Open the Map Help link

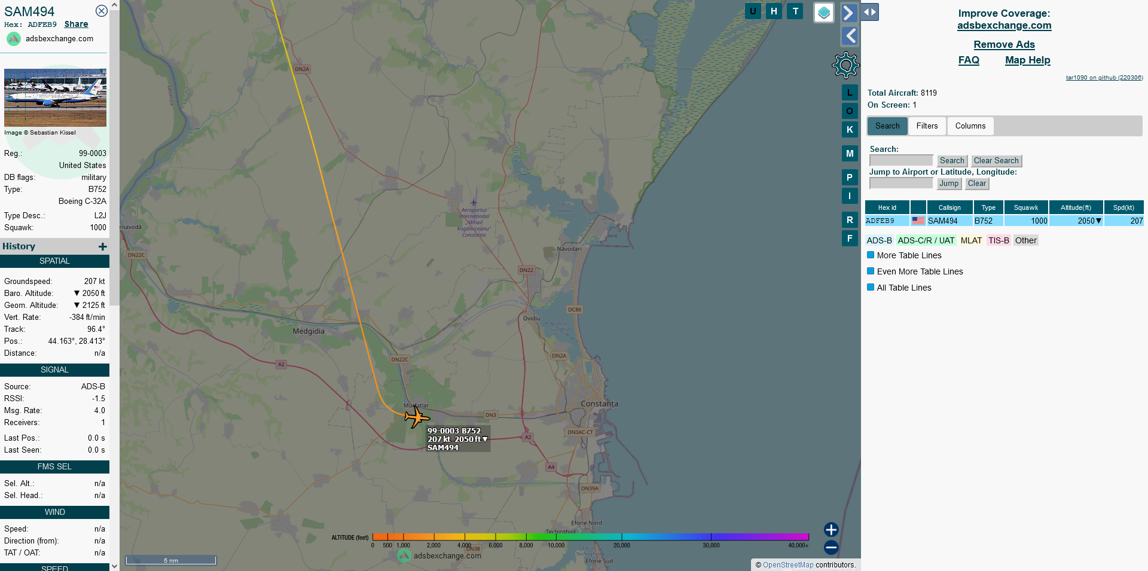tap(1027, 60)
